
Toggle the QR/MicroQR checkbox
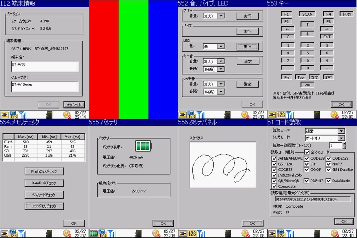coord(274,181)
